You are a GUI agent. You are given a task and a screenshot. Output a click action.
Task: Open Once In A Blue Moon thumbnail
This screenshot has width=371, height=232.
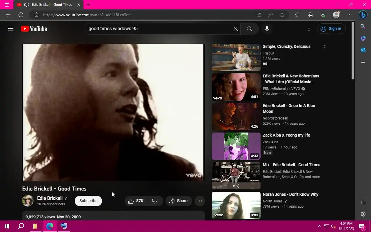(x=236, y=117)
